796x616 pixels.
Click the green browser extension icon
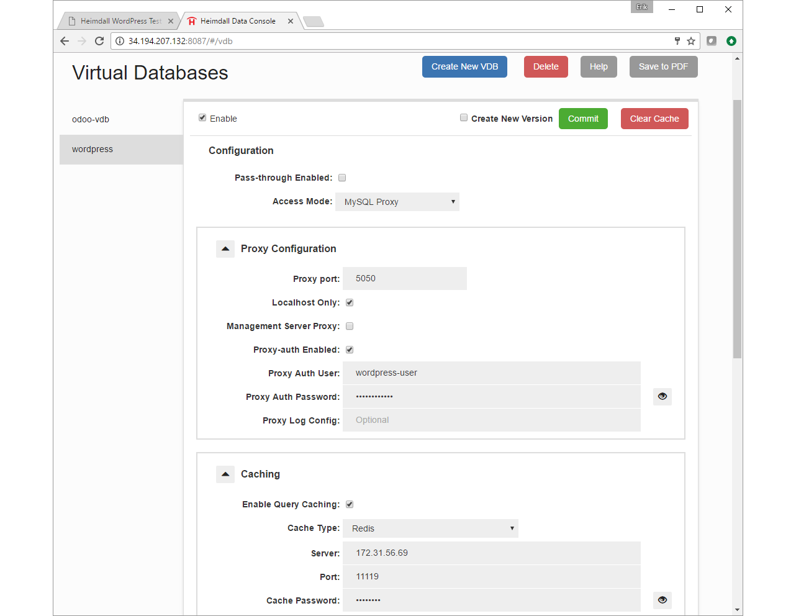731,41
